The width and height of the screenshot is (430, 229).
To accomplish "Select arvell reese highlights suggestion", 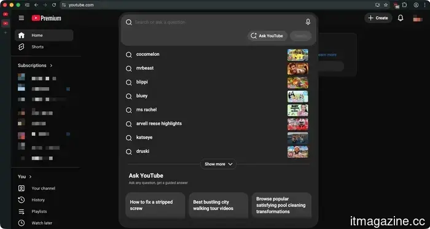I will [218, 124].
